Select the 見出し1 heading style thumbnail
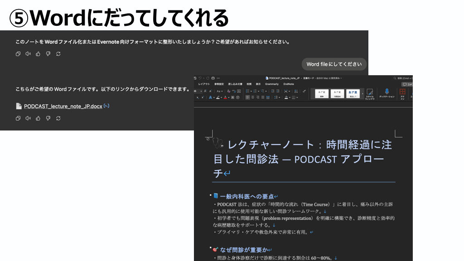Screen dimensions: 464x261 (x=352, y=93)
